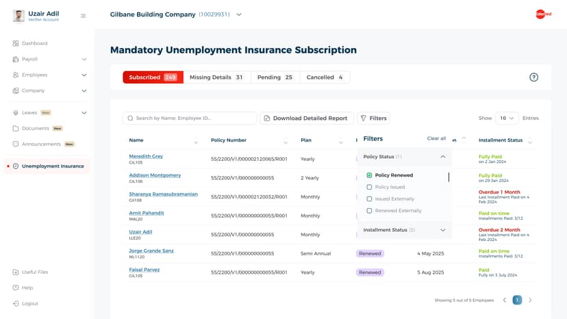Open Sharanya Ramasubramanian employee link
This screenshot has width=567, height=319.
pyautogui.click(x=164, y=194)
